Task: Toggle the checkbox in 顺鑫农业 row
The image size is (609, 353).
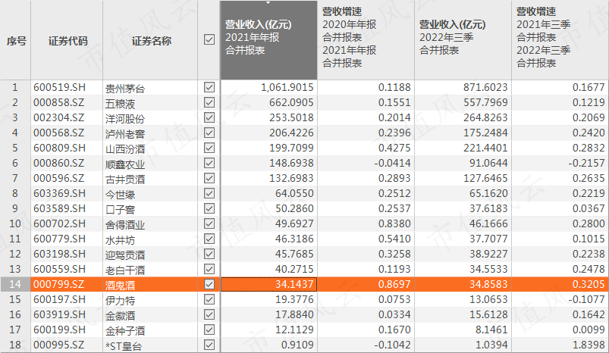Action: point(209,163)
